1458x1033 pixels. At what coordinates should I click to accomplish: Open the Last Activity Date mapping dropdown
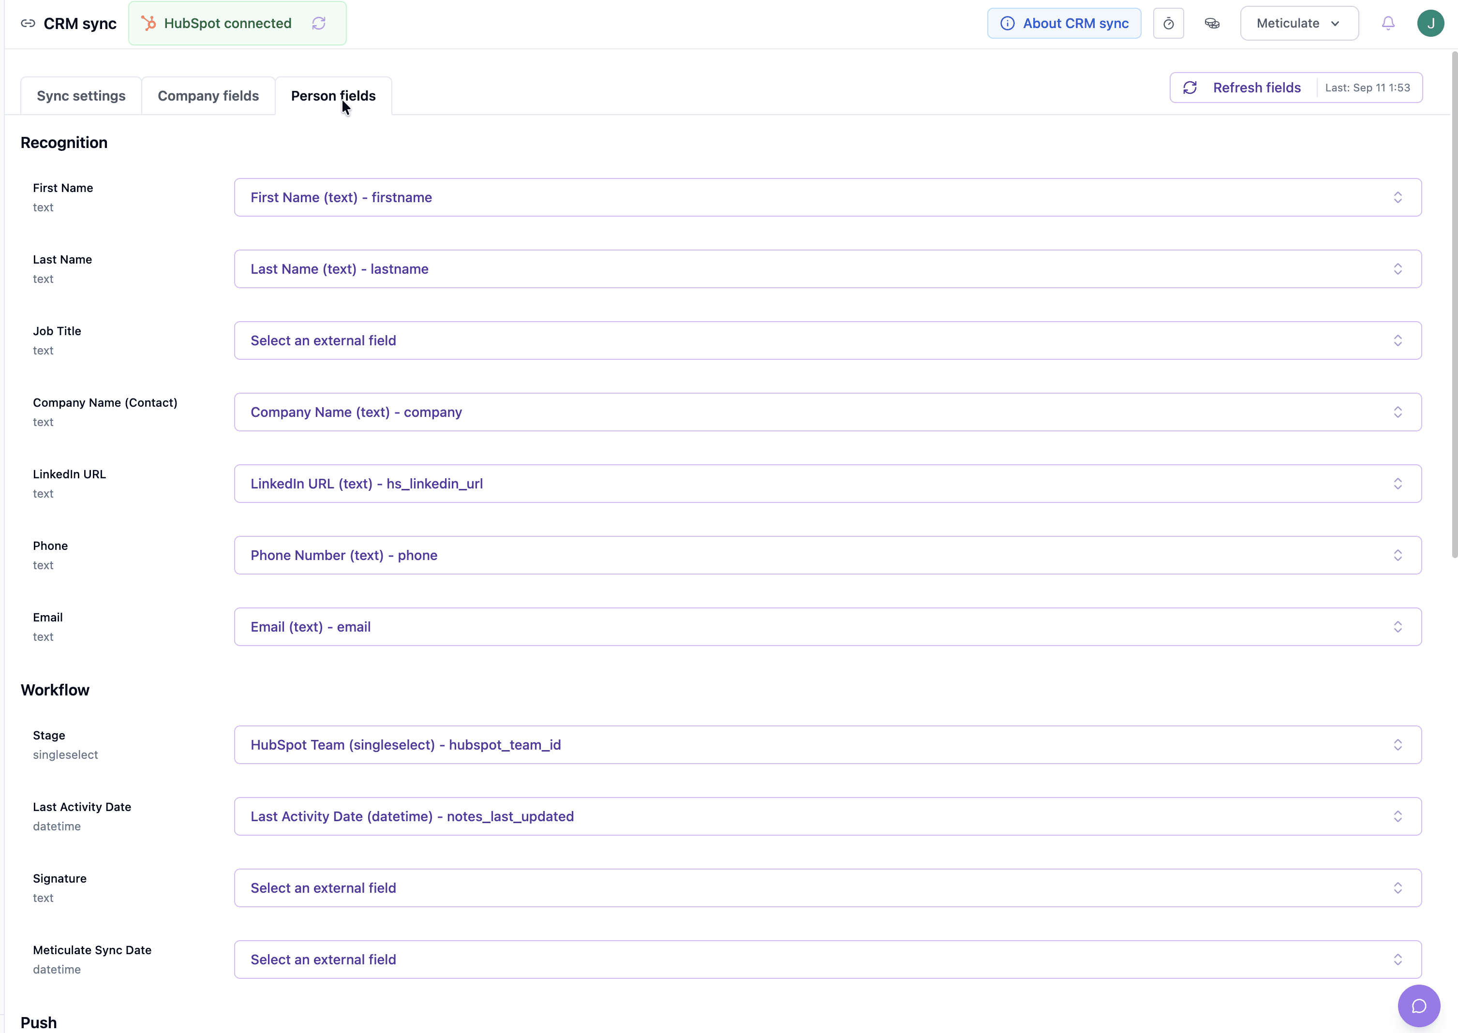(828, 816)
